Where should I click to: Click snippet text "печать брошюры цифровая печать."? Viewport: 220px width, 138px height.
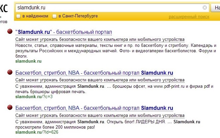51,92
